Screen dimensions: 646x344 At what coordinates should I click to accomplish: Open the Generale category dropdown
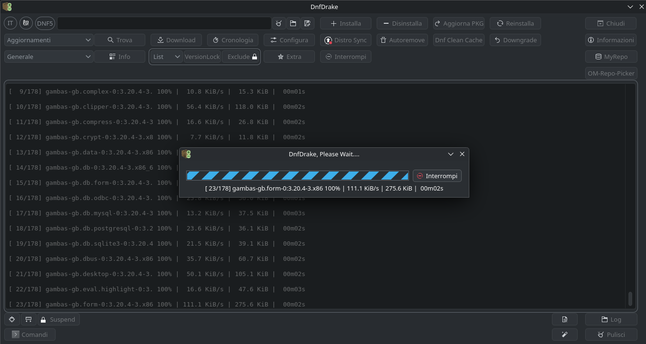[x=48, y=57]
